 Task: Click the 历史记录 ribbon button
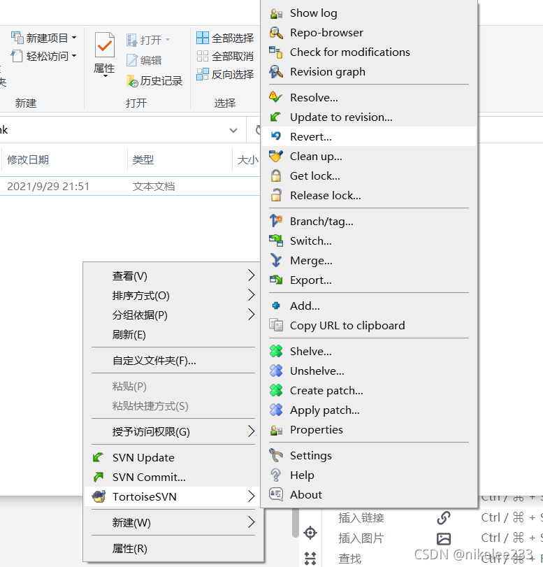pyautogui.click(x=154, y=81)
